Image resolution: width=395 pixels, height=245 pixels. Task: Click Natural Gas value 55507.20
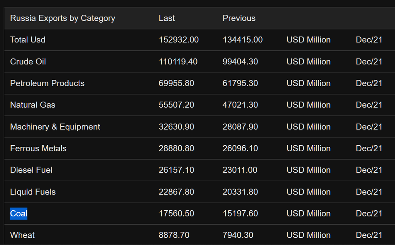[176, 105]
